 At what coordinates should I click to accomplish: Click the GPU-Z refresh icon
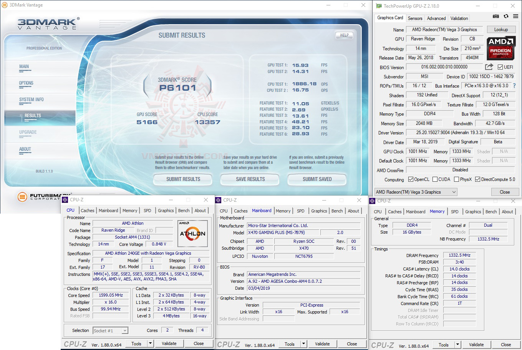click(506, 16)
